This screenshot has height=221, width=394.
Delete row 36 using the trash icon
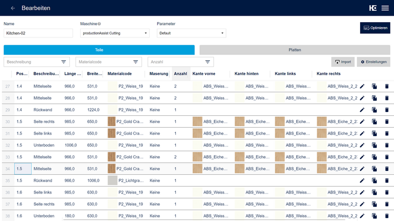point(387,193)
